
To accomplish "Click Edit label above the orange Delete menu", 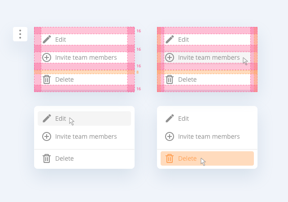I will [x=183, y=119].
